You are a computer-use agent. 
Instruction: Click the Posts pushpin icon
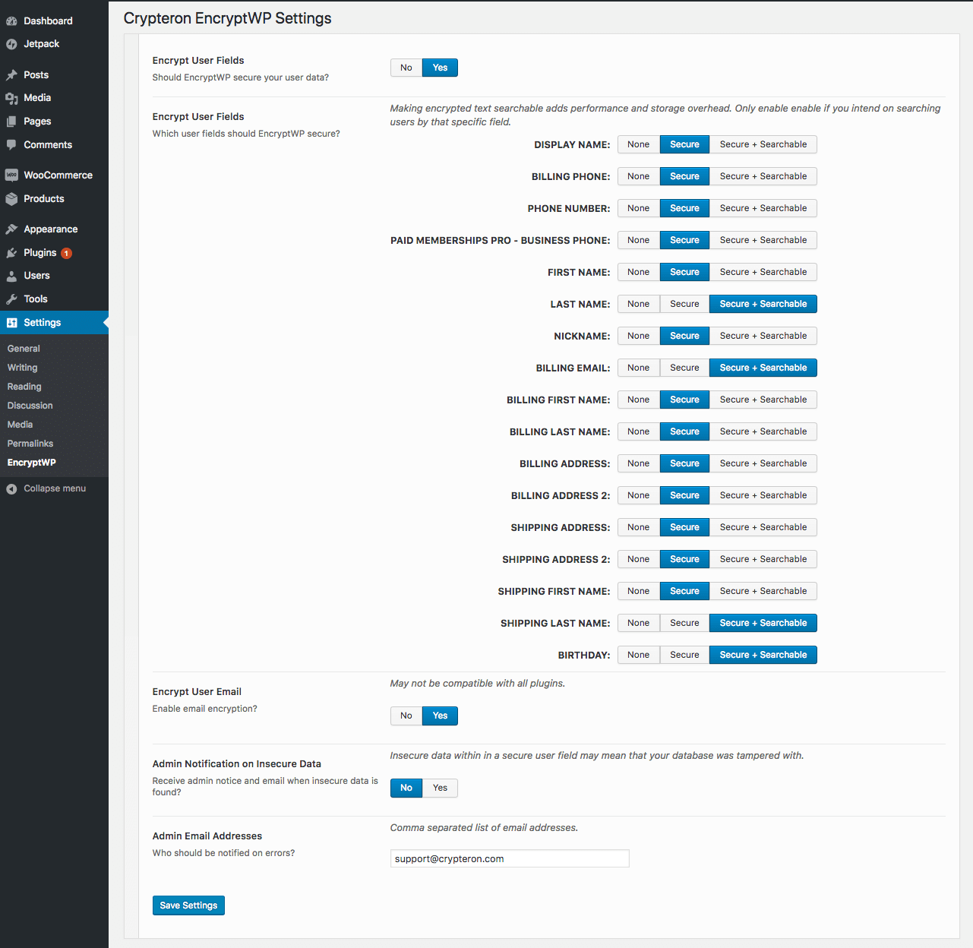[x=11, y=75]
